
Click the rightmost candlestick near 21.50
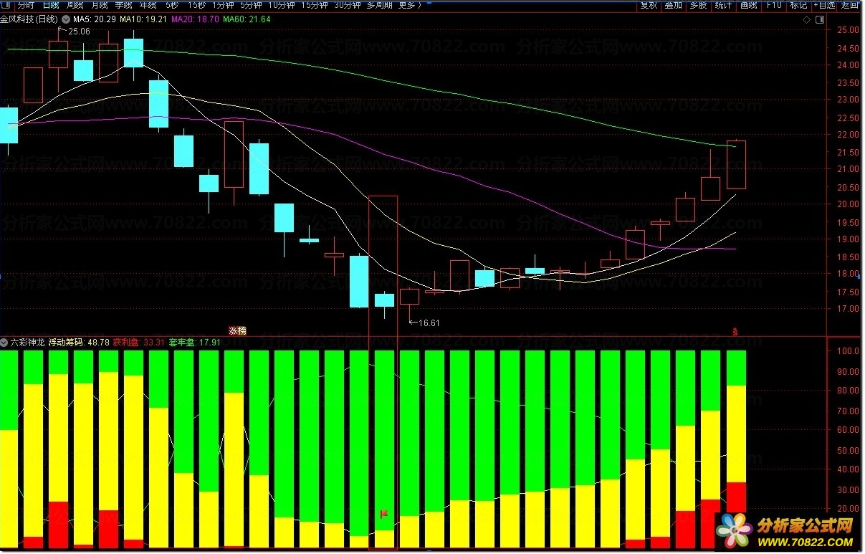[736, 164]
